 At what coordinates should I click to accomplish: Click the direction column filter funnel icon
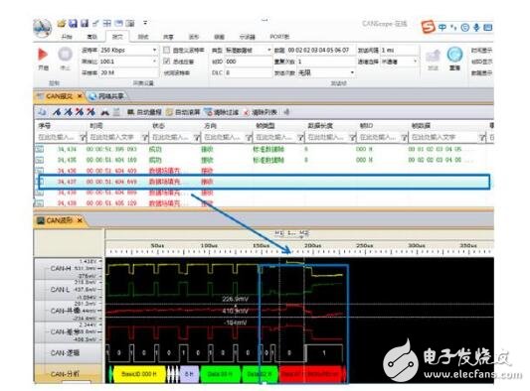249,137
